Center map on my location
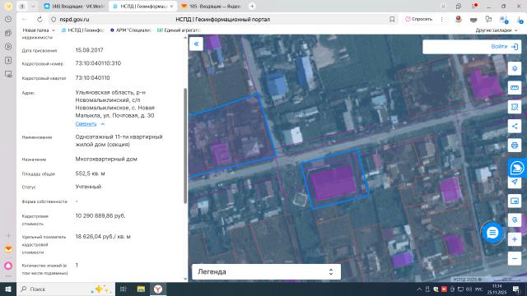 [x=515, y=183]
